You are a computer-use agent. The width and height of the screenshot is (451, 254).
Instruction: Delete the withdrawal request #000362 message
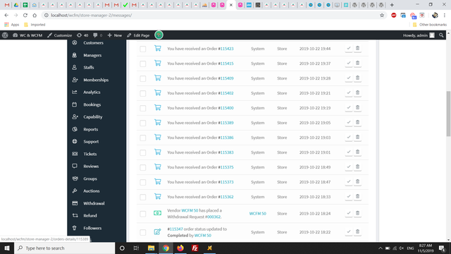point(357,213)
